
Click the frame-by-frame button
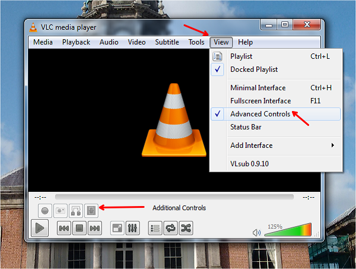pos(91,211)
